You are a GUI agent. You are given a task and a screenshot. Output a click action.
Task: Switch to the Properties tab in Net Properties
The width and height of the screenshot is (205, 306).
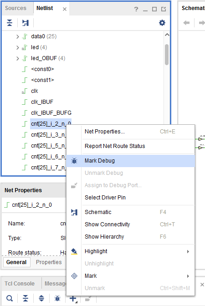click(x=49, y=262)
